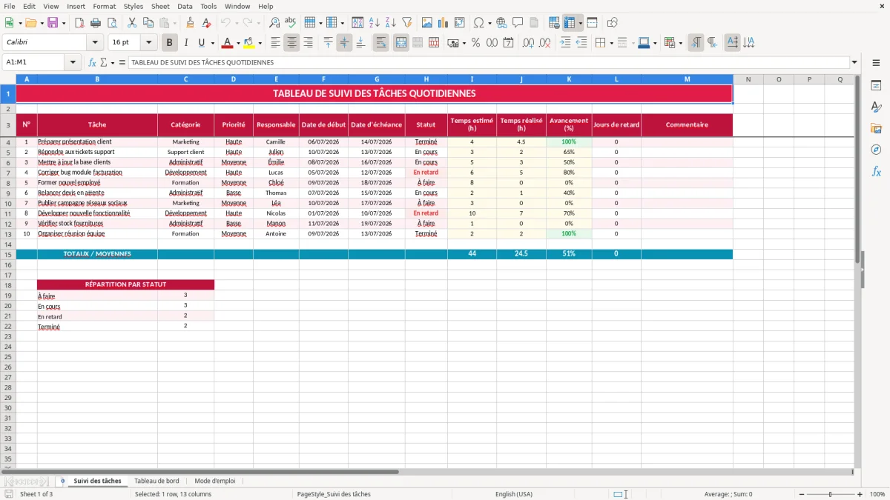Click the Sort Ascending icon

[375, 23]
